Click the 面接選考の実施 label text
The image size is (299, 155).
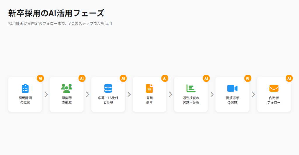[232, 100]
